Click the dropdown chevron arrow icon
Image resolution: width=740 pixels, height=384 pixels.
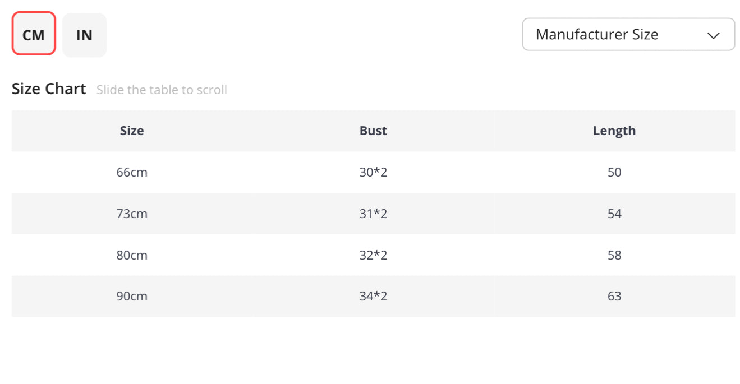pos(713,35)
